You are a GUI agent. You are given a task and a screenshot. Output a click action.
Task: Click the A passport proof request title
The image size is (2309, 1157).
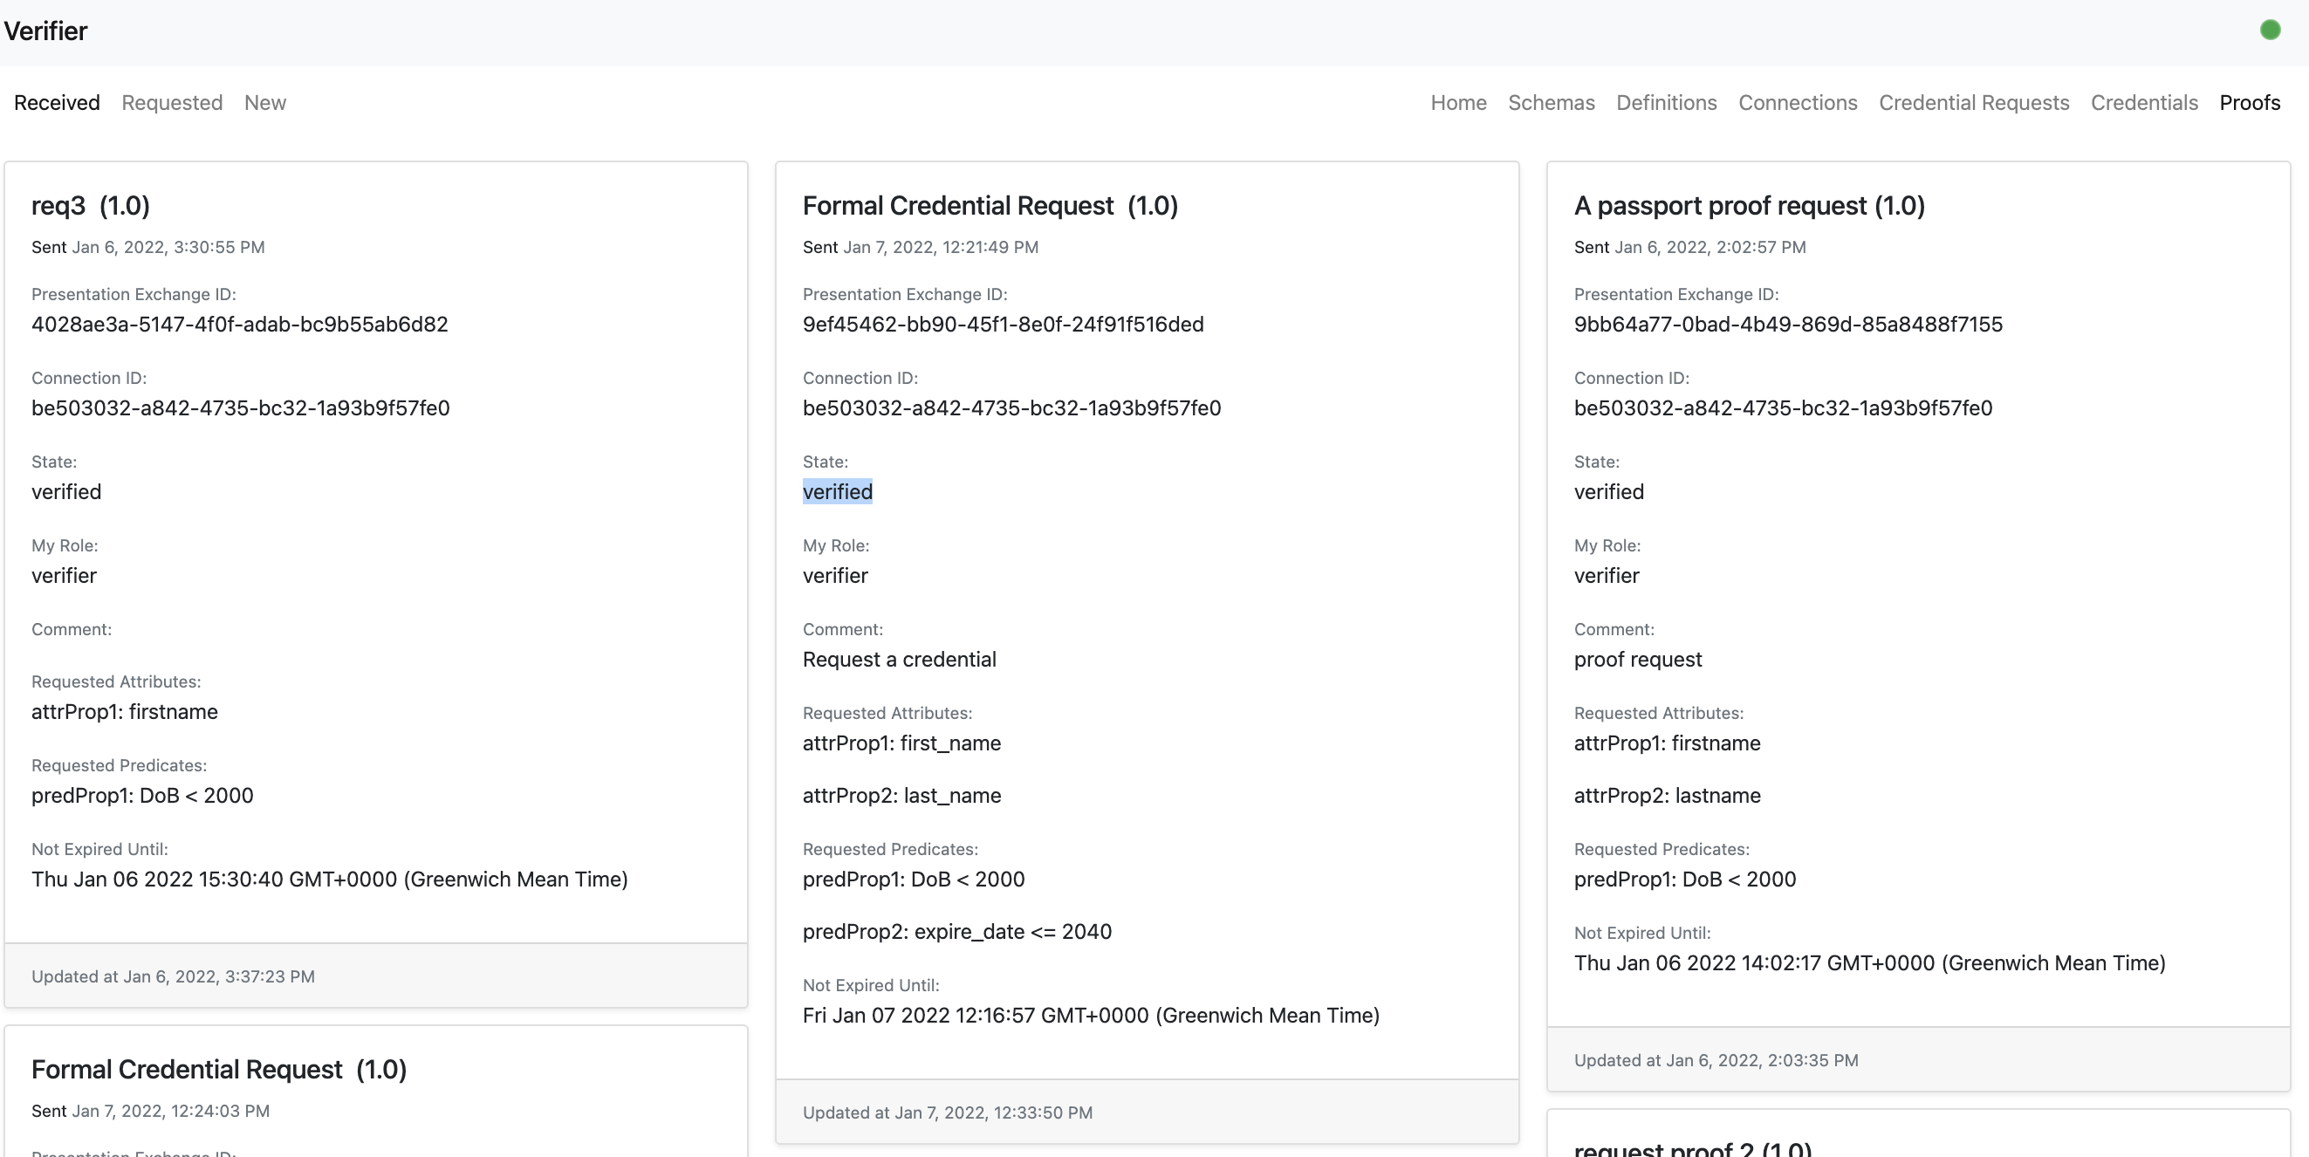(1749, 206)
